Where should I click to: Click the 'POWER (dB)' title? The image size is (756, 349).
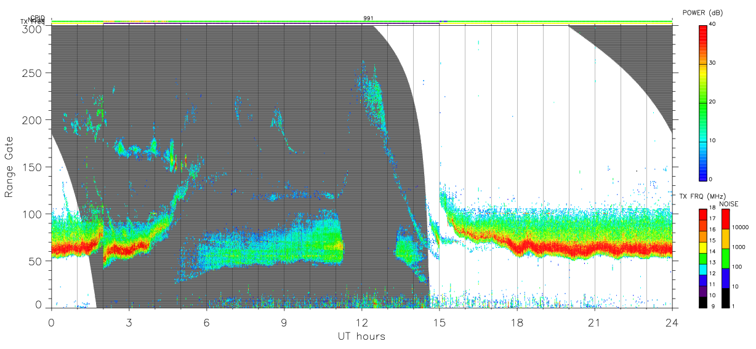point(703,13)
